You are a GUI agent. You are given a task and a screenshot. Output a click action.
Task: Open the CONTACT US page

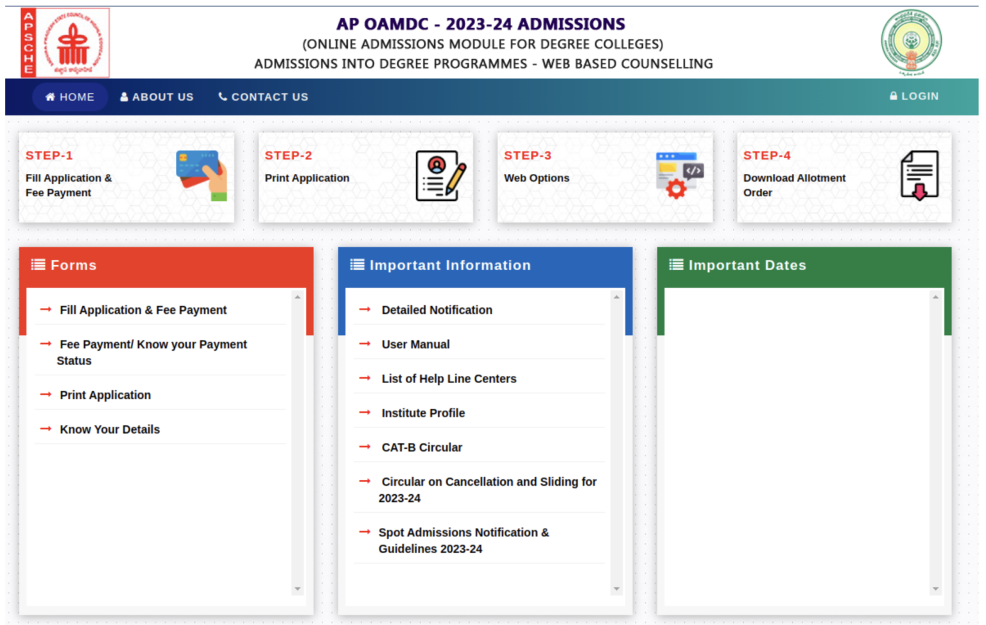coord(270,96)
